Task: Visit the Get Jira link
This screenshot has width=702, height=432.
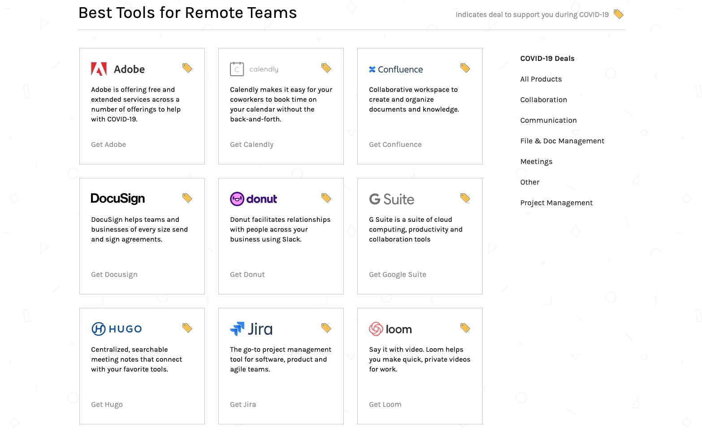Action: [x=243, y=404]
